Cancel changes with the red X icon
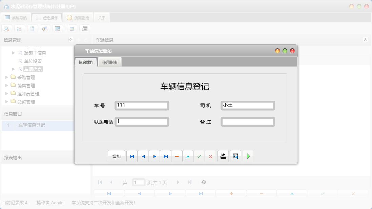 pos(210,156)
